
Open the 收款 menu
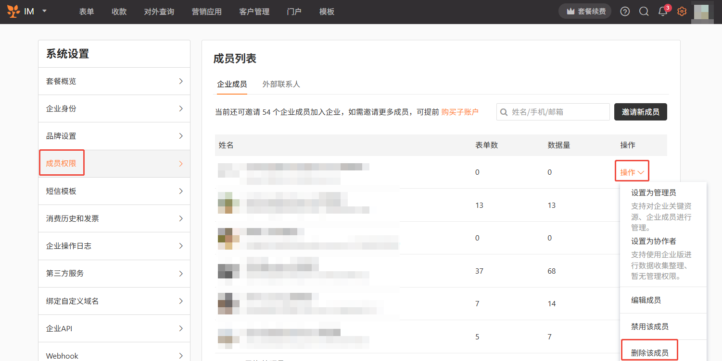119,12
